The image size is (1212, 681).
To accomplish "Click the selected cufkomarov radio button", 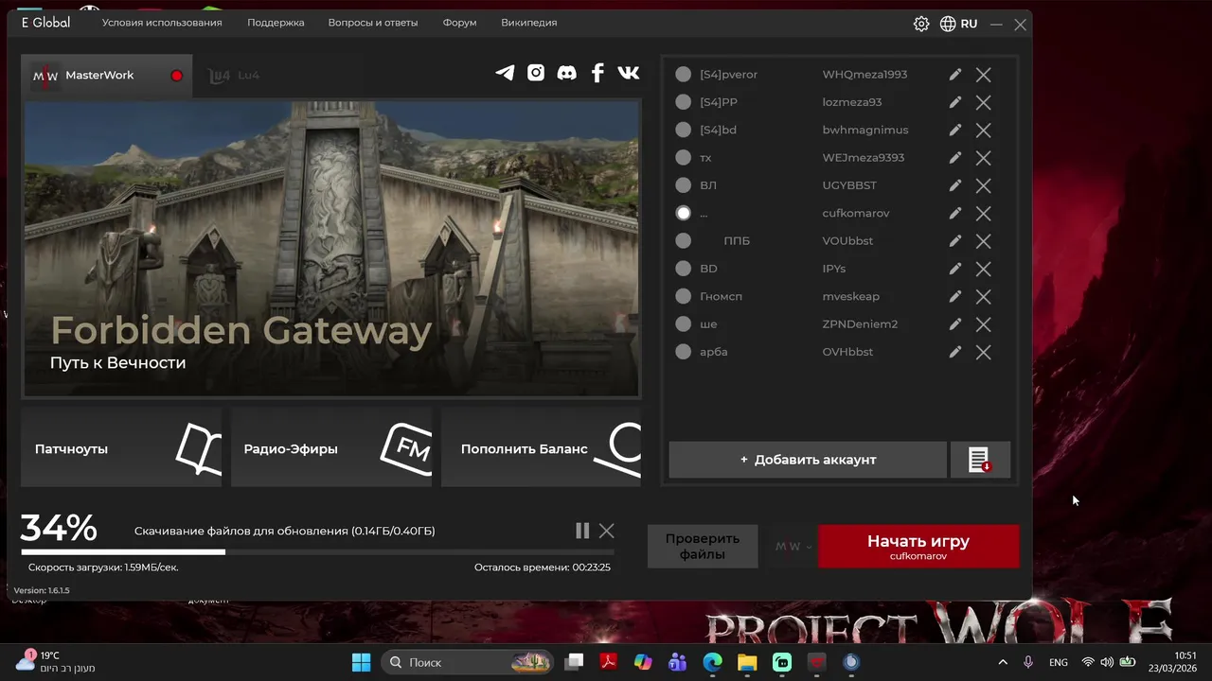I will (683, 213).
